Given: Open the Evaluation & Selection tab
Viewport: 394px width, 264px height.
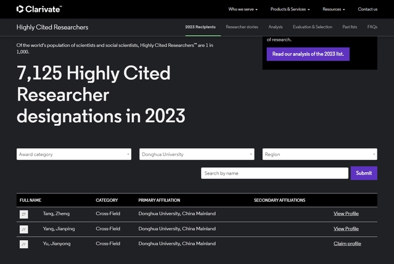Looking at the screenshot, I should tap(313, 27).
